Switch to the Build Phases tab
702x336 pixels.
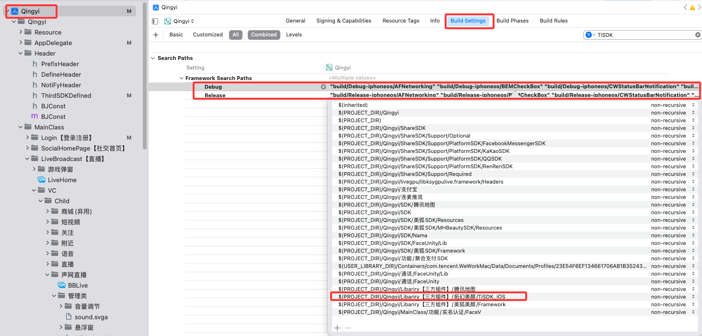[x=512, y=21]
